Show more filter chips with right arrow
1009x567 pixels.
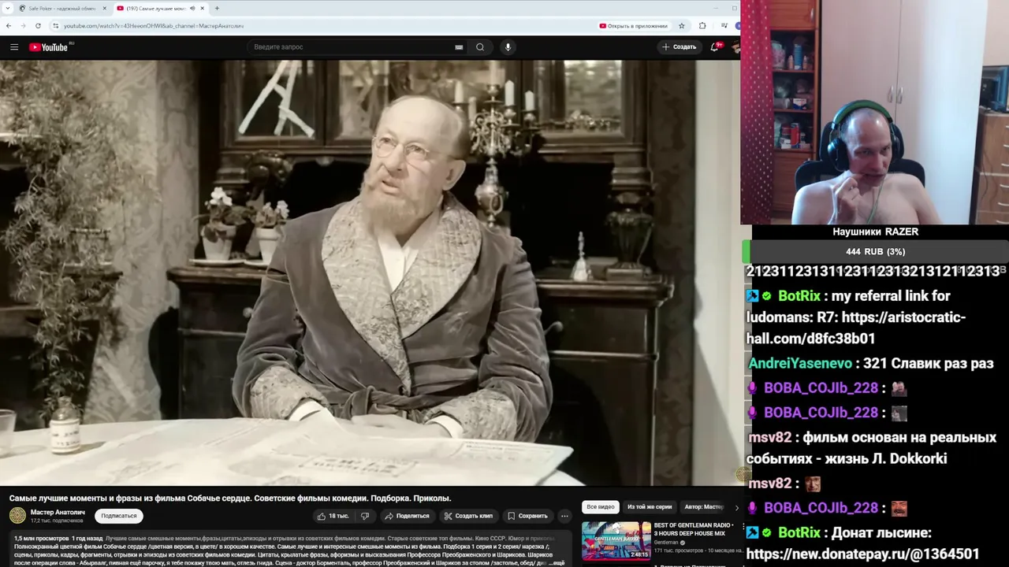coord(737,507)
